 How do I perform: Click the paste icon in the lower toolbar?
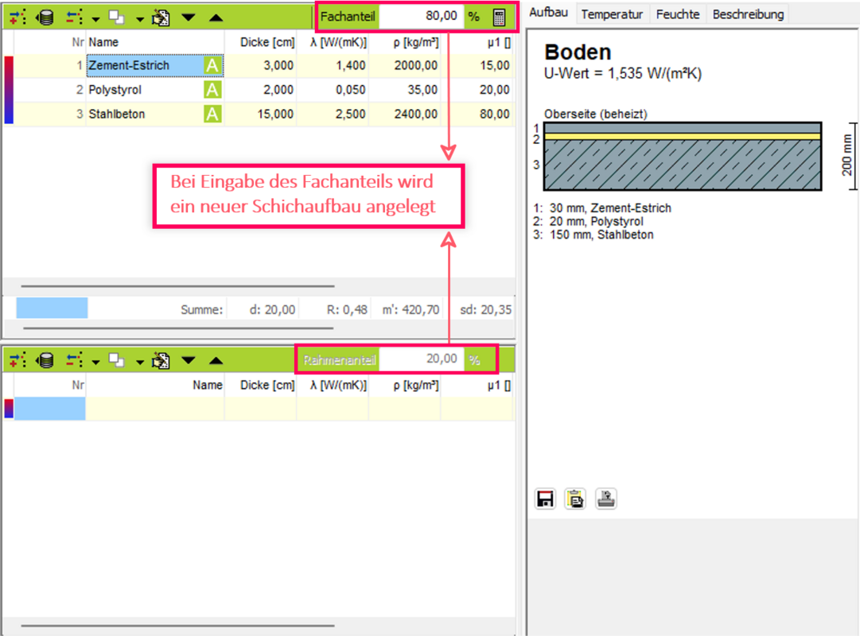click(161, 361)
